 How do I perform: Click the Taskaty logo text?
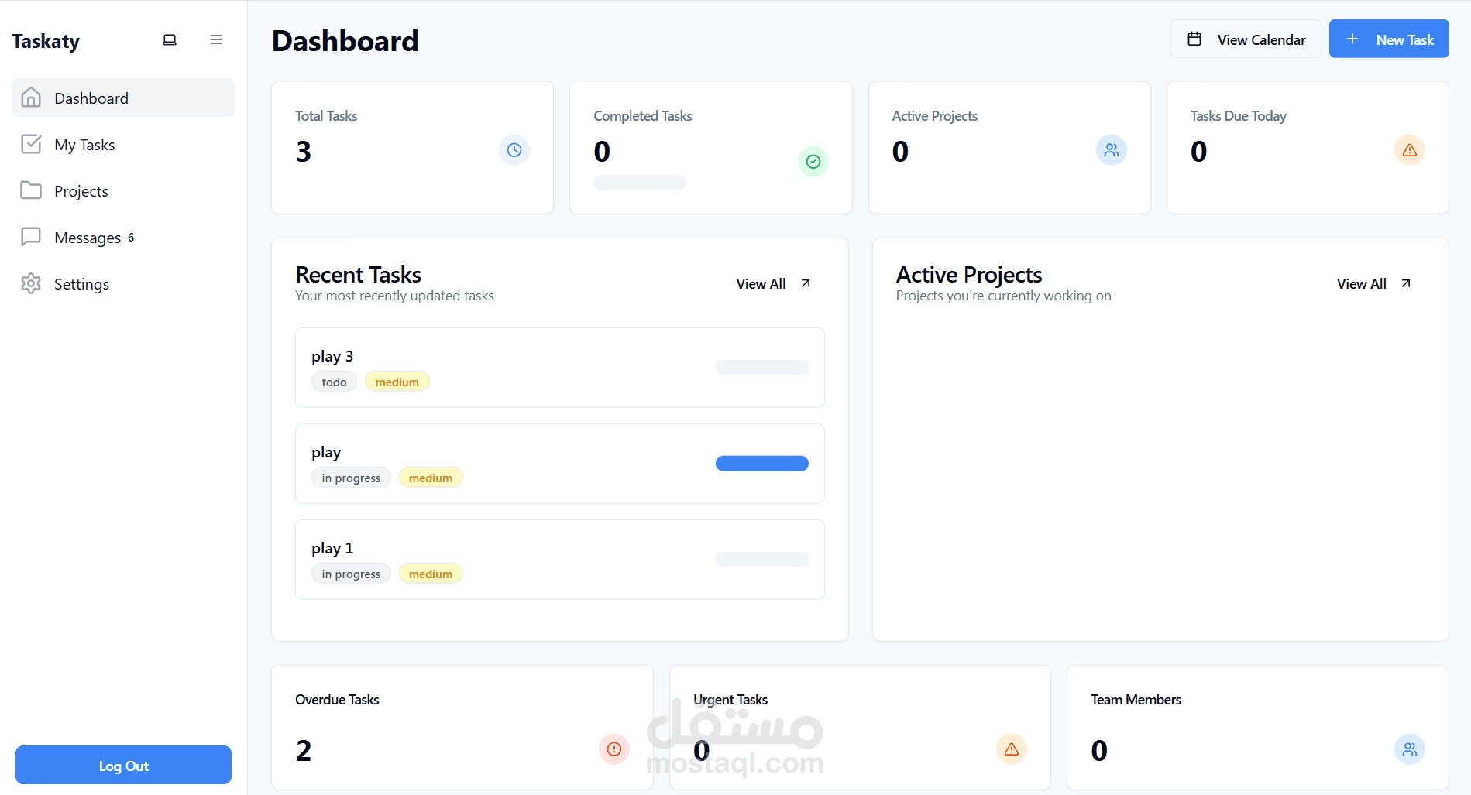(x=46, y=41)
